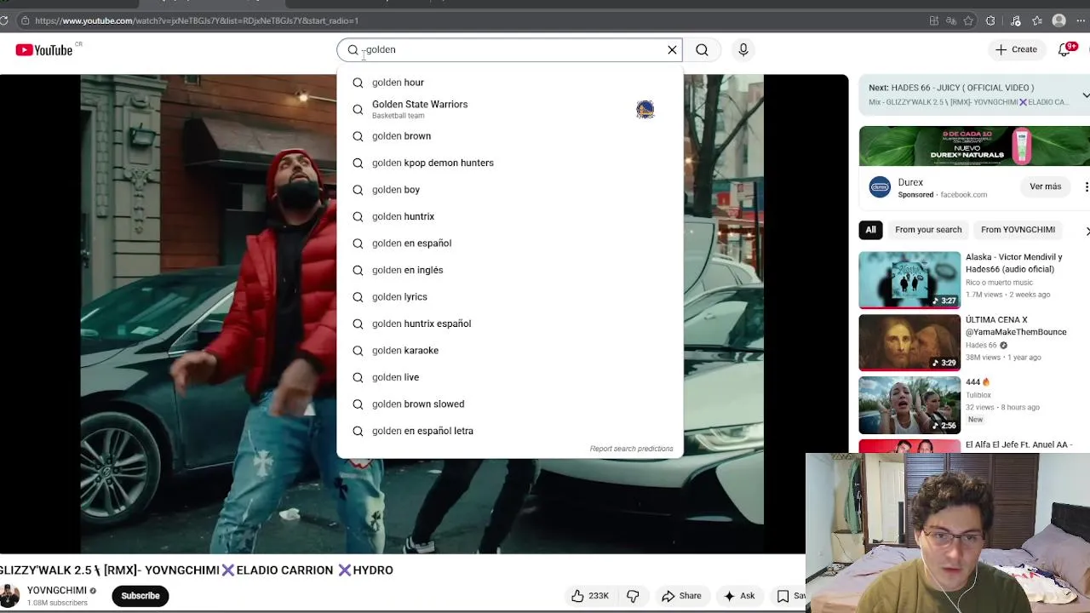Open browser profile avatar
The width and height of the screenshot is (1090, 613).
[x=1059, y=20]
